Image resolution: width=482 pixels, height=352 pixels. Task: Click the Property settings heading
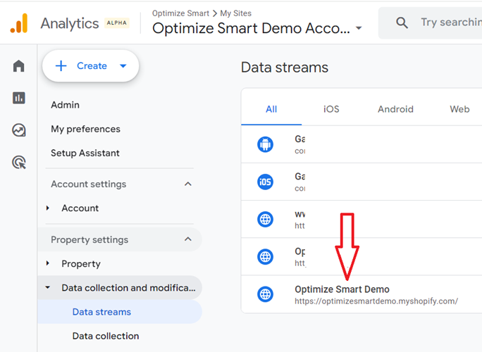89,239
